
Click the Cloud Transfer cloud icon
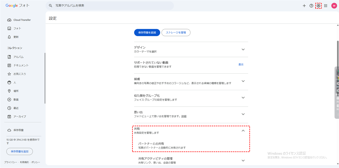click(x=9, y=20)
